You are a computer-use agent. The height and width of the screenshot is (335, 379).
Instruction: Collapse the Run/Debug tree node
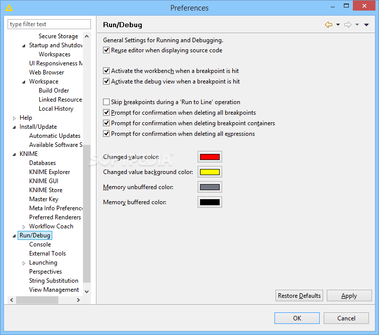click(x=14, y=236)
